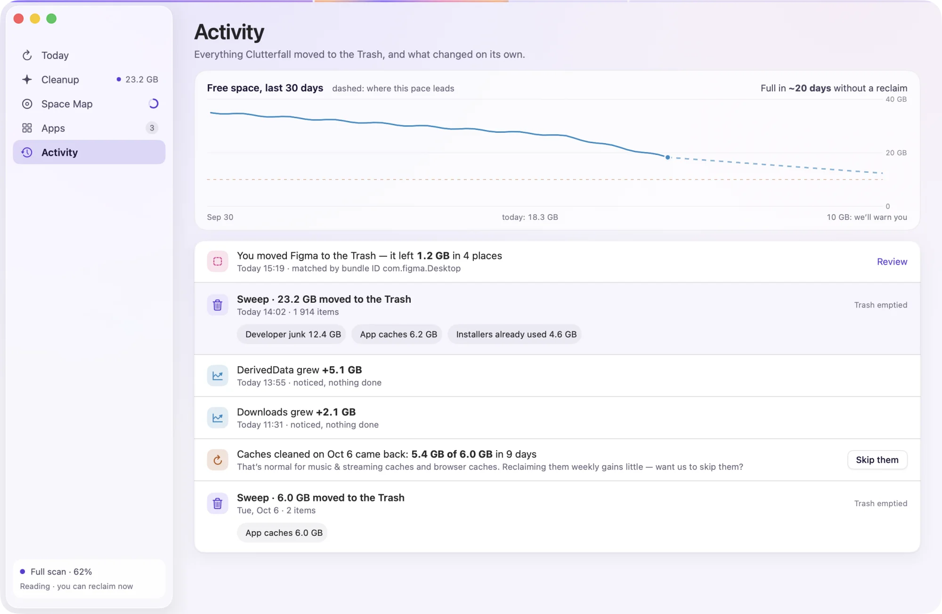Switch to the Space Map view

(x=89, y=104)
